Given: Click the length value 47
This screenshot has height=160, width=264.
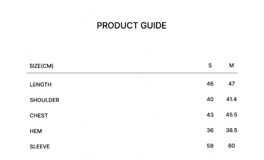Looking at the screenshot, I should point(232,84).
